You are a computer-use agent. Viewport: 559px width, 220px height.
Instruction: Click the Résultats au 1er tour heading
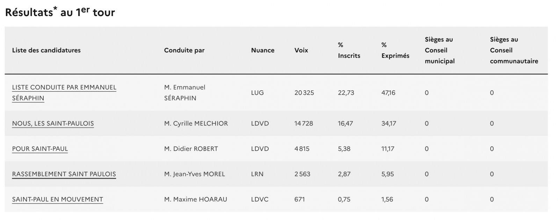click(x=60, y=12)
